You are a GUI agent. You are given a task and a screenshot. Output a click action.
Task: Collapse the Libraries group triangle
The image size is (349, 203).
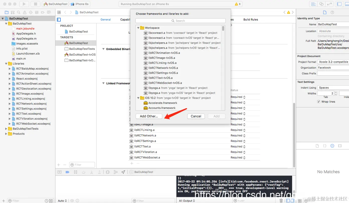[6, 64]
